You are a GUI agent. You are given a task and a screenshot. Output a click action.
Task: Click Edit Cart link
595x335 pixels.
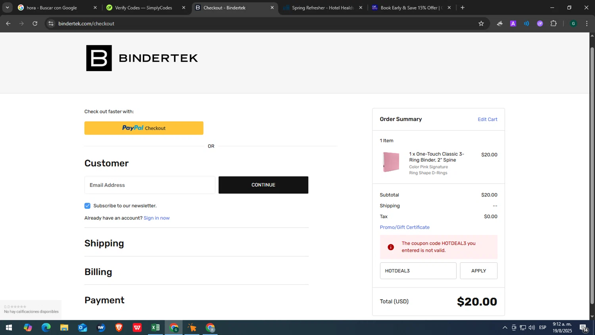[x=488, y=119]
